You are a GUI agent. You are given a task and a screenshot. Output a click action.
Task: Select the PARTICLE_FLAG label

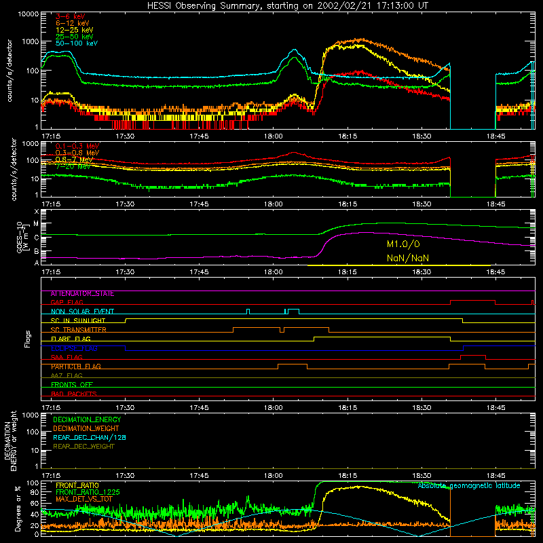76,367
